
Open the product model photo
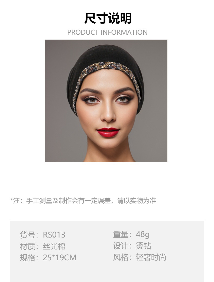click(106, 101)
